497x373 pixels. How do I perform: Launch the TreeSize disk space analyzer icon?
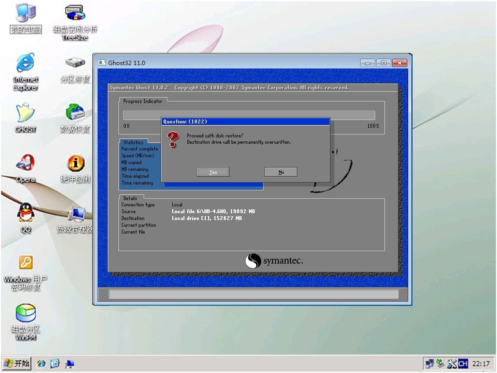(75, 22)
